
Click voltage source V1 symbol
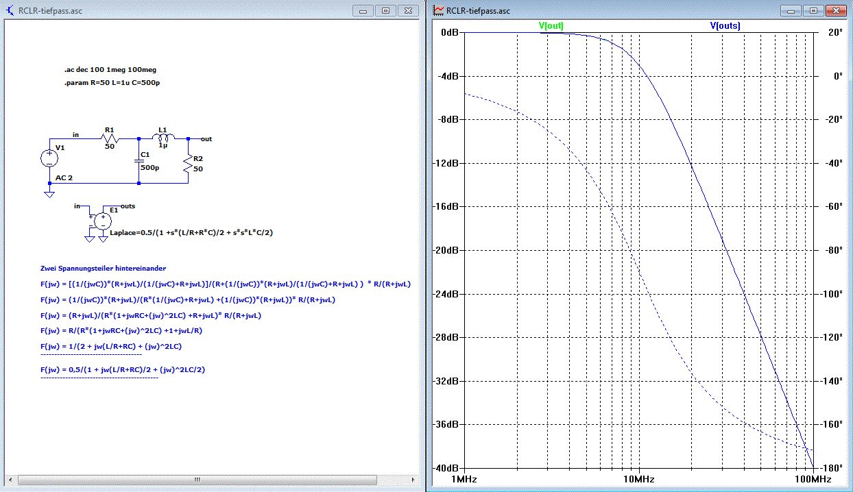point(49,158)
